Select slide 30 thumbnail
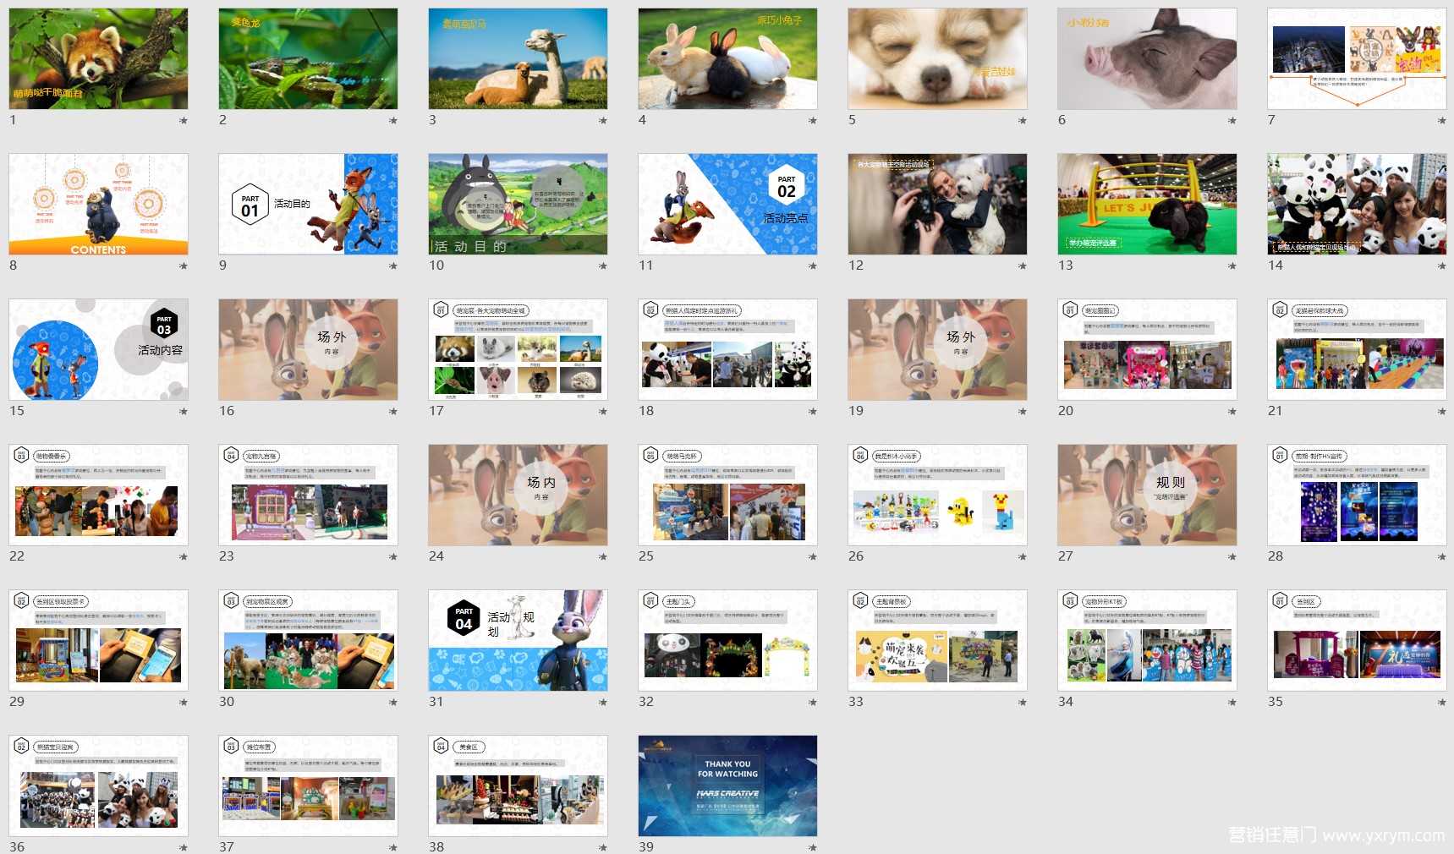This screenshot has height=854, width=1454. pos(308,640)
